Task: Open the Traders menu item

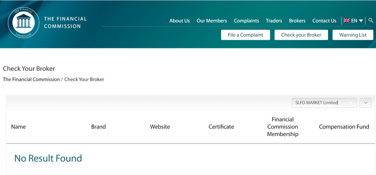Action: click(x=274, y=21)
